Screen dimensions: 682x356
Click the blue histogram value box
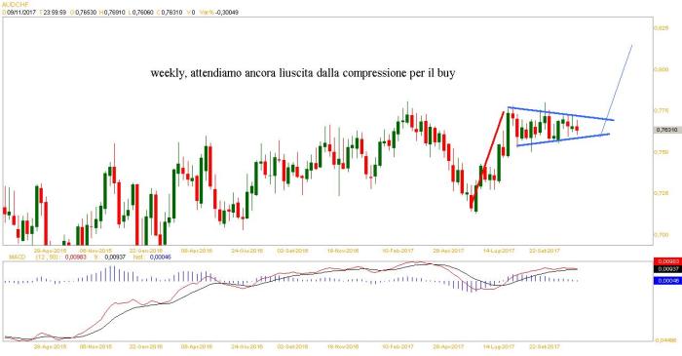pos(667,281)
